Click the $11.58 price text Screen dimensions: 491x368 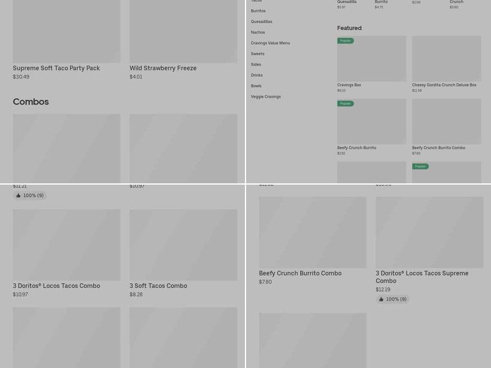coord(417,90)
